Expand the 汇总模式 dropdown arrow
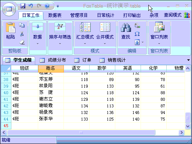Image resolution: width=192 pixels, height=144 pixels. coord(85,44)
